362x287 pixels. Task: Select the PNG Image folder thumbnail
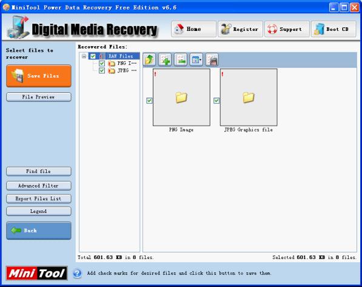(x=181, y=97)
